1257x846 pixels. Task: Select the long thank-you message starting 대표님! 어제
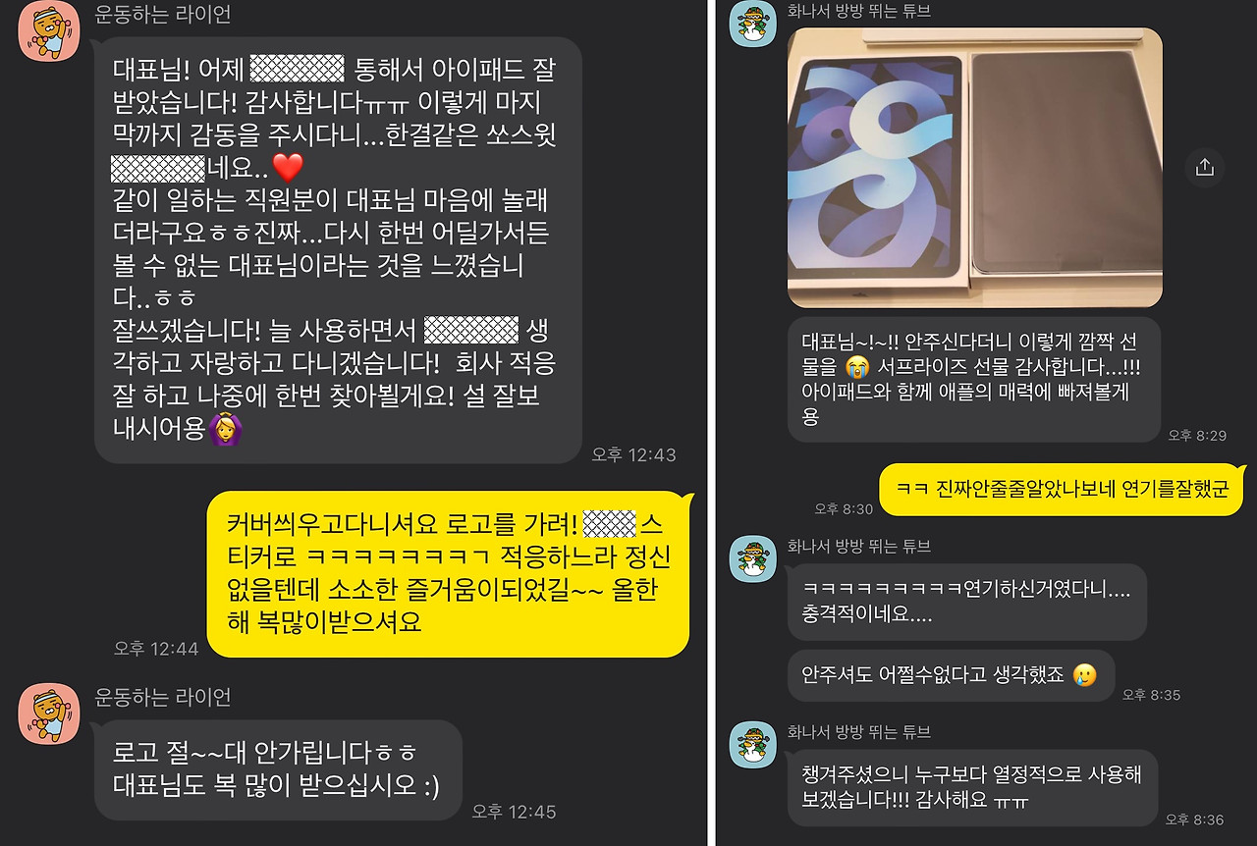coord(338,250)
